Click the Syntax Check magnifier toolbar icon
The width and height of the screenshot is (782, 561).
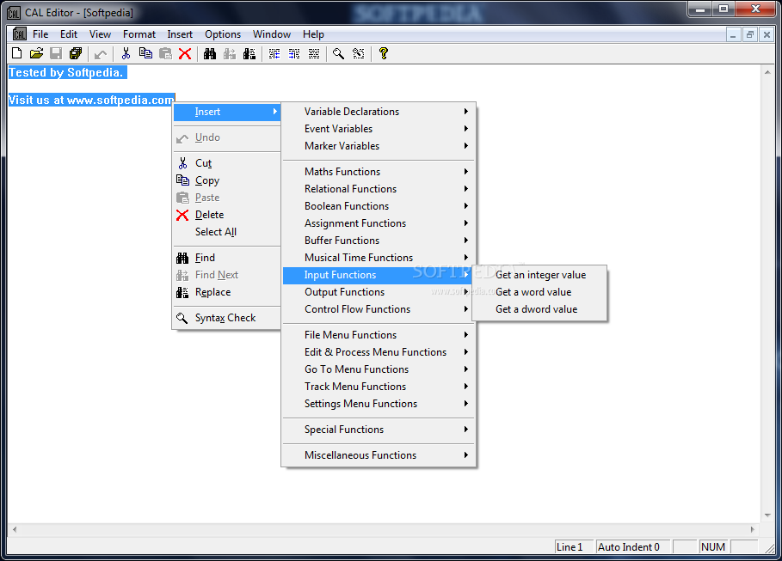pos(339,53)
